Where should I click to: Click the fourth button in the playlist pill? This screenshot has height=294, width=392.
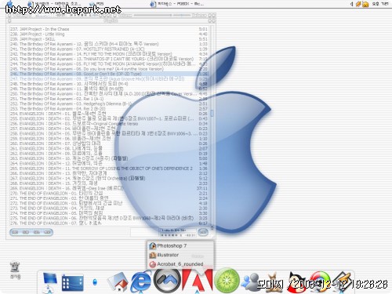pos(47,232)
